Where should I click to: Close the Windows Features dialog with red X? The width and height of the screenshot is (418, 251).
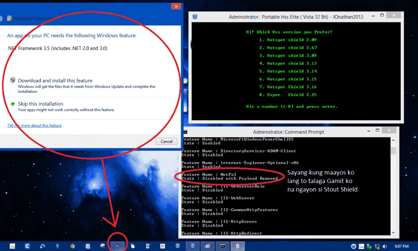point(176,6)
